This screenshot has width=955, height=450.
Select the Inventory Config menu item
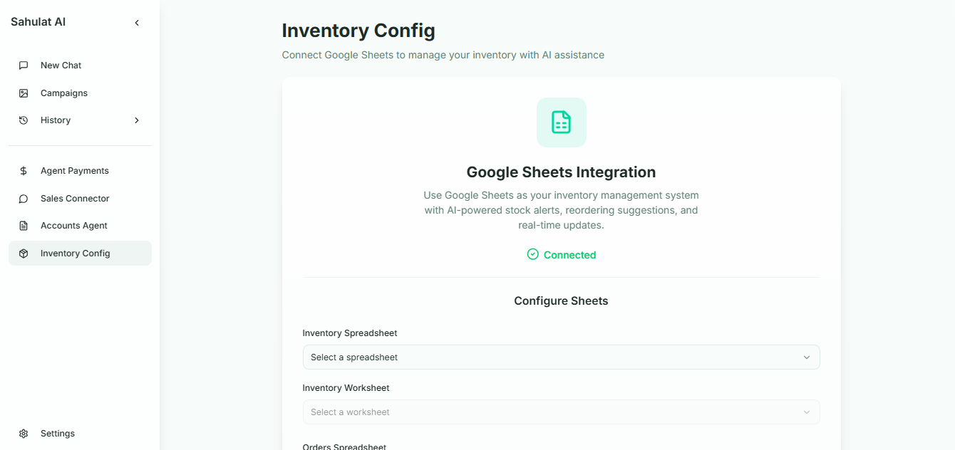80,253
